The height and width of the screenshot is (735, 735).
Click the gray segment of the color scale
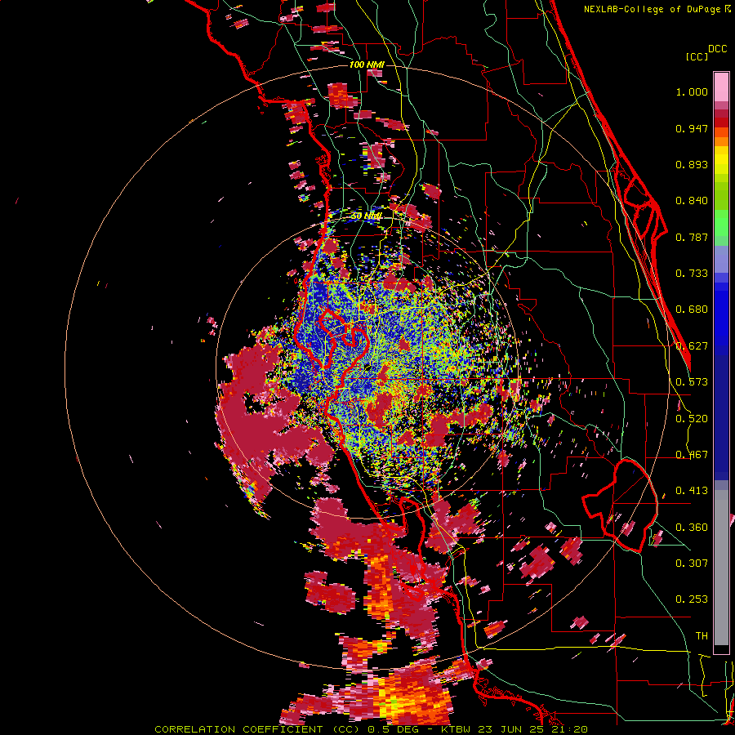[x=721, y=568]
